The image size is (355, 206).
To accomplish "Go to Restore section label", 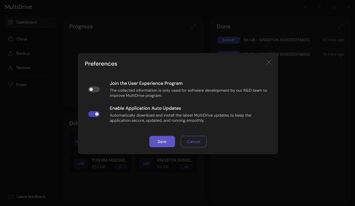I will (23, 68).
